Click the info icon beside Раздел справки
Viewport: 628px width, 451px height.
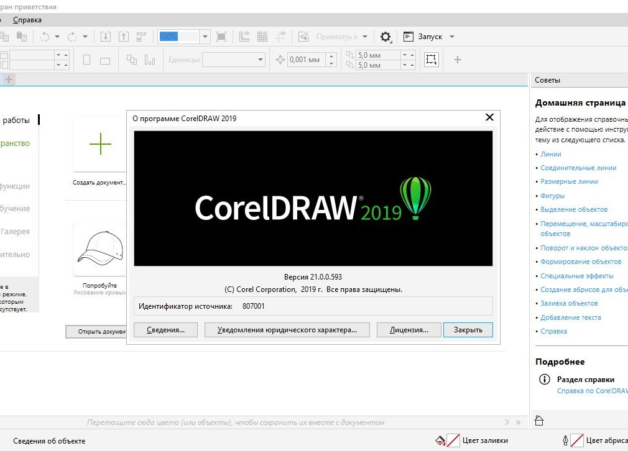coord(544,379)
